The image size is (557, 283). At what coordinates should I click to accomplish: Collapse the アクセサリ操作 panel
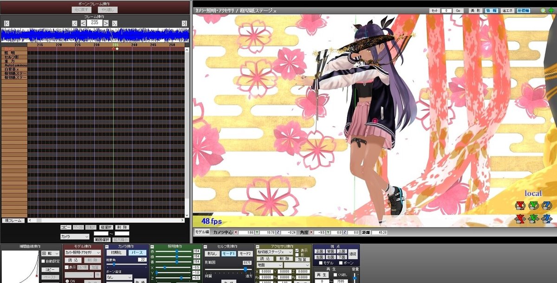[x=257, y=247]
